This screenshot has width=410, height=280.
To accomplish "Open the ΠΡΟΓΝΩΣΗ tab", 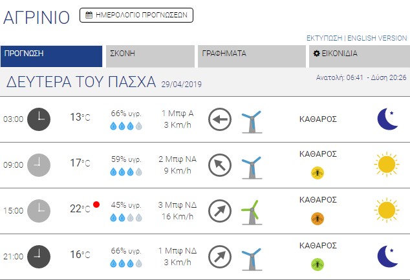I will coord(52,56).
